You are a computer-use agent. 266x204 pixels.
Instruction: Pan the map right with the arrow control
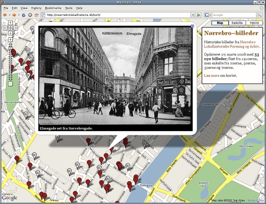[x=15, y=28]
